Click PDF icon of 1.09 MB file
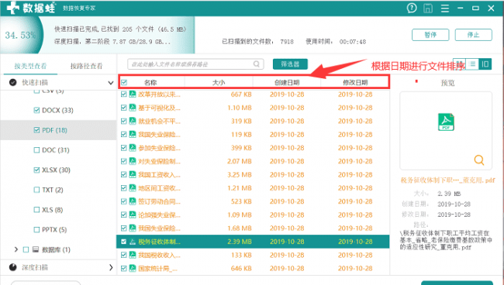504x285 pixels. (x=133, y=215)
